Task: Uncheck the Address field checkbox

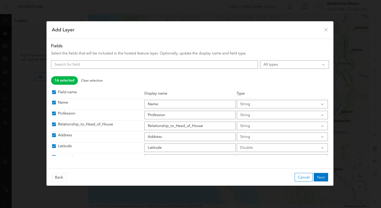Action: 54,135
